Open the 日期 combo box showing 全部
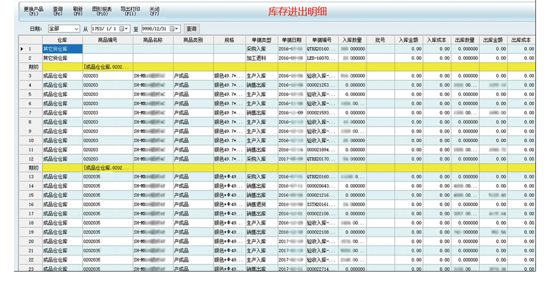 (x=63, y=29)
